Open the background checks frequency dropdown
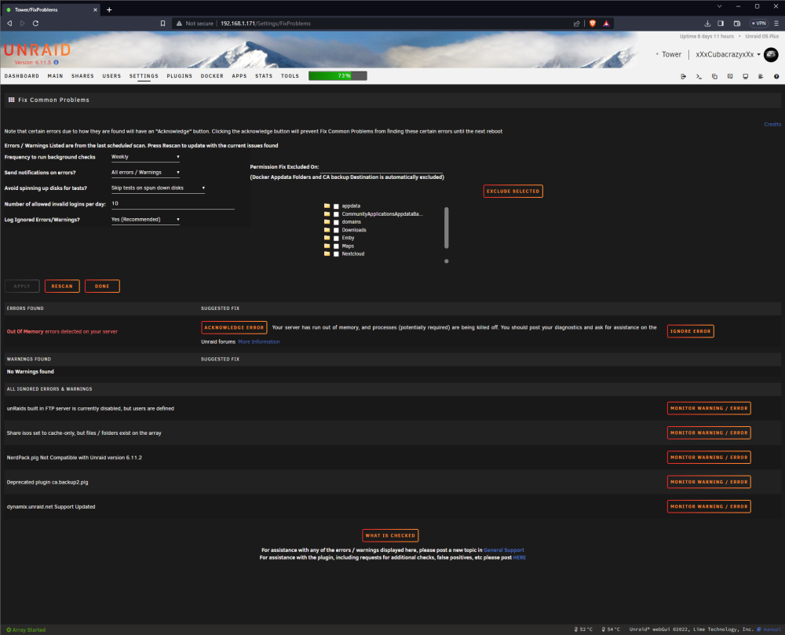Screen dimensions: 785x635 145,157
